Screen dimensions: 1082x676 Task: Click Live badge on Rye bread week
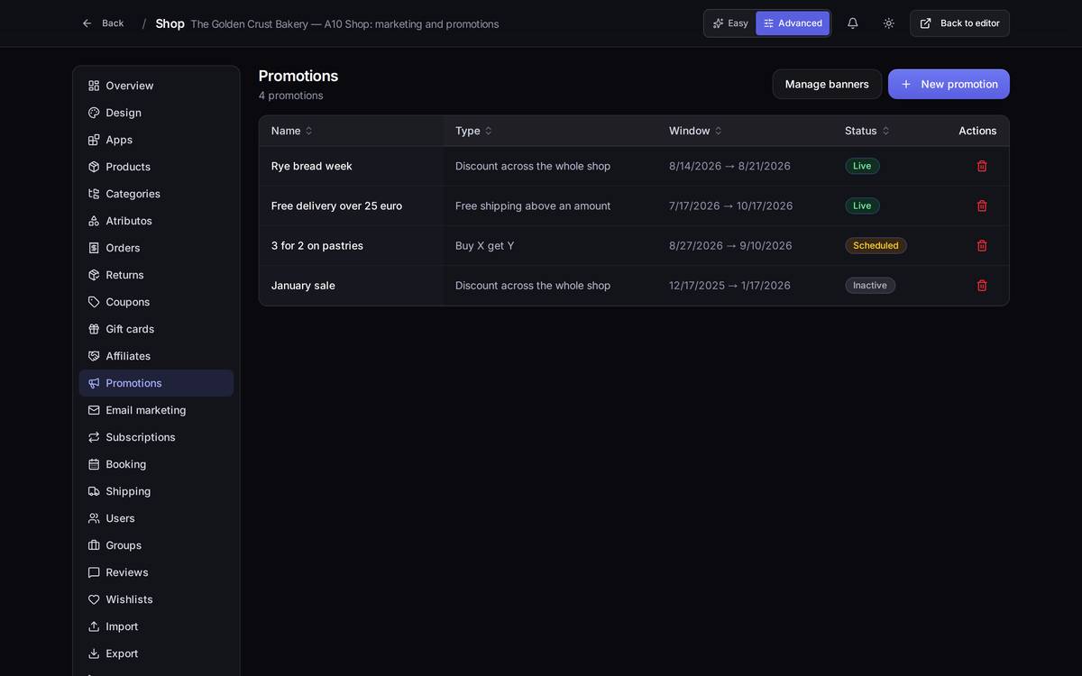coord(862,166)
